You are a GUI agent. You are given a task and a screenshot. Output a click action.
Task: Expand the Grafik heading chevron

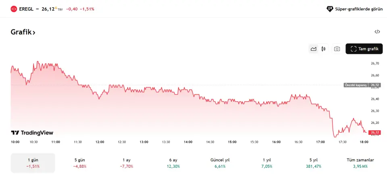tap(34, 32)
